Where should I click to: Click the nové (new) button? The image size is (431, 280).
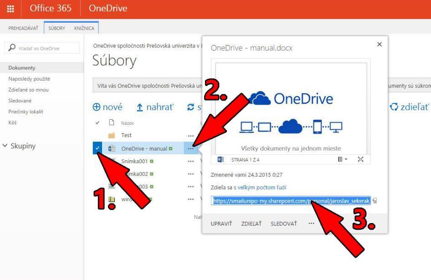(108, 107)
